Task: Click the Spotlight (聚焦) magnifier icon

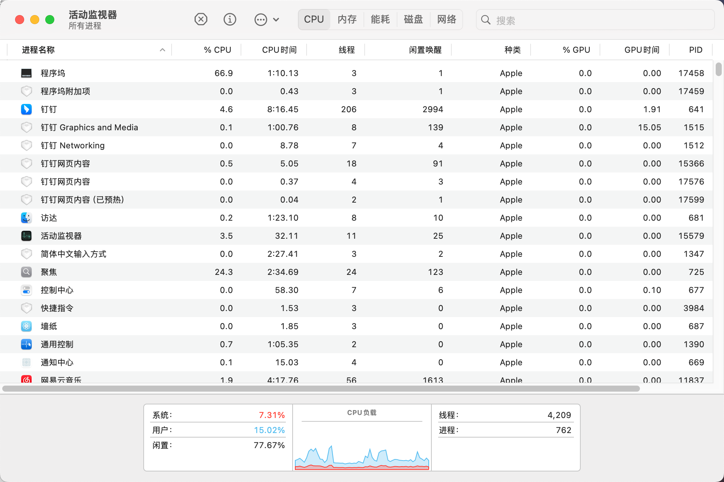Action: point(26,272)
